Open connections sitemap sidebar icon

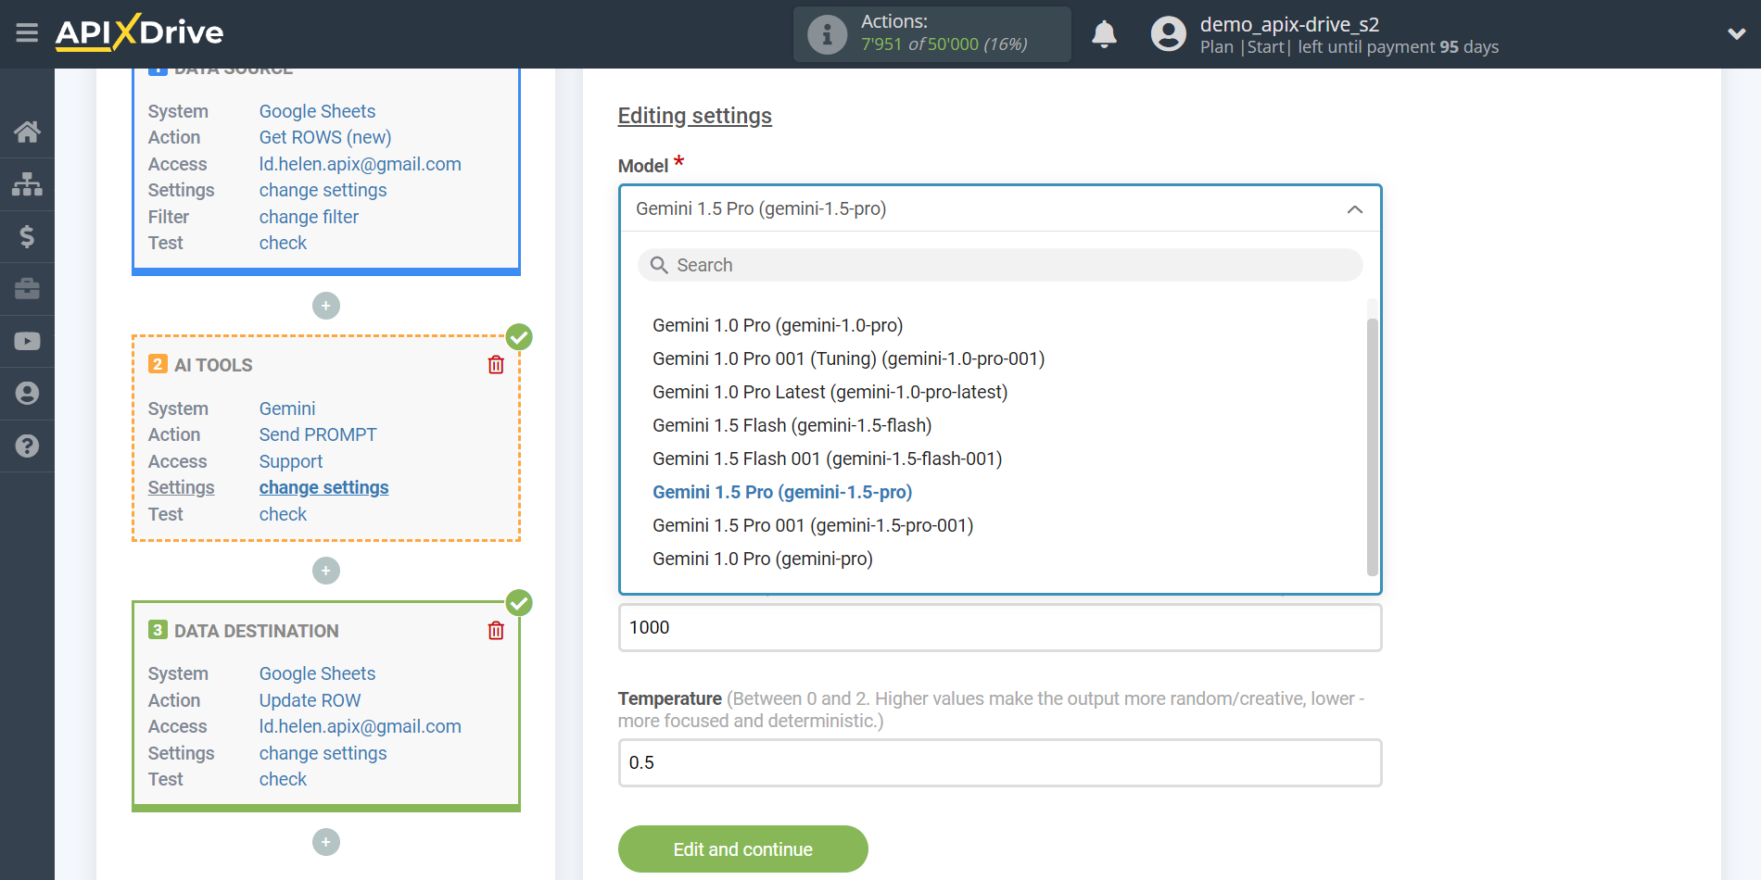click(x=27, y=184)
